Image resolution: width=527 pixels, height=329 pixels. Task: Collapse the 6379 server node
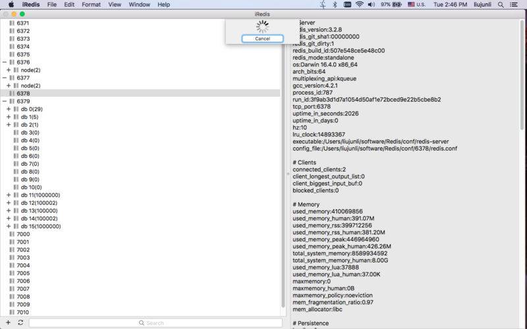[x=5, y=101]
